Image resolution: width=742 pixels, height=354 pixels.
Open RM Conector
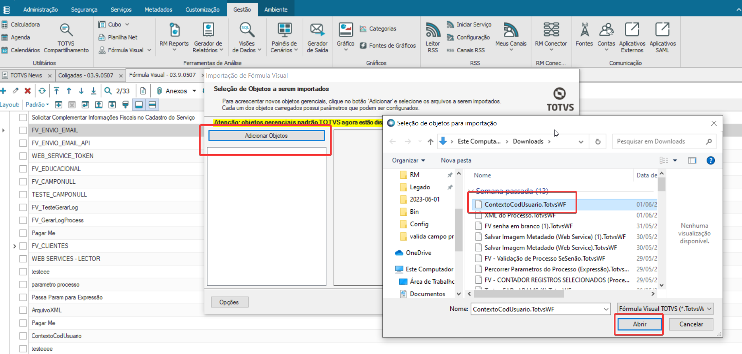click(551, 37)
